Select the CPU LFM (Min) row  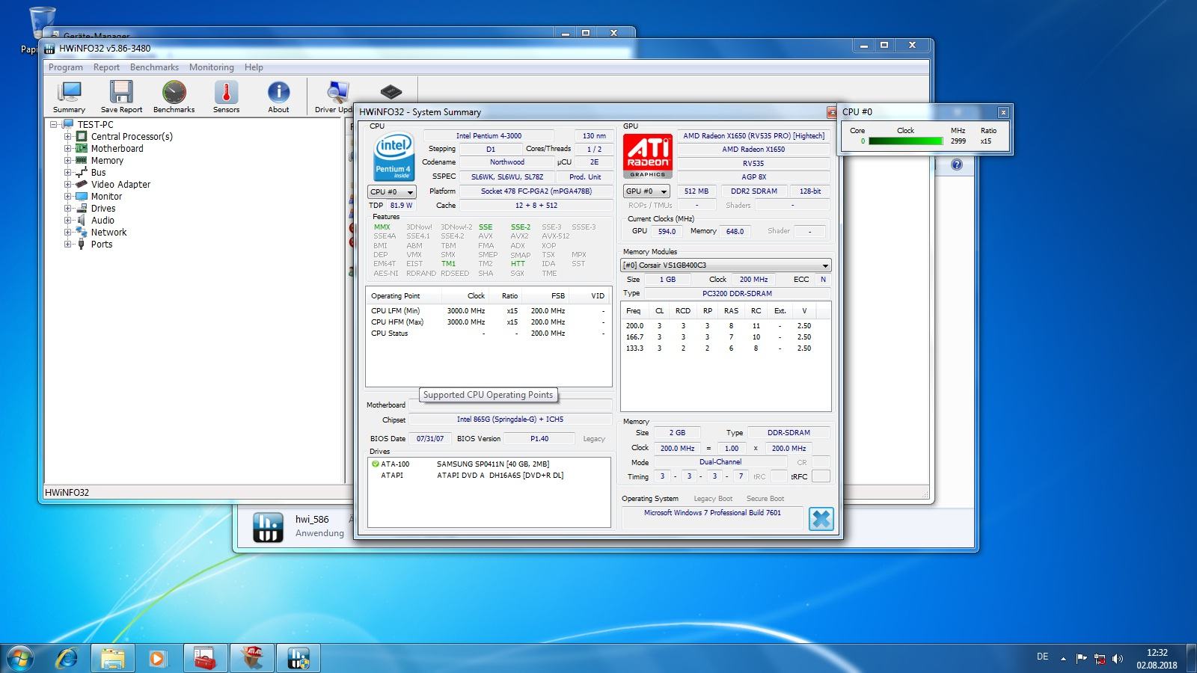[489, 311]
